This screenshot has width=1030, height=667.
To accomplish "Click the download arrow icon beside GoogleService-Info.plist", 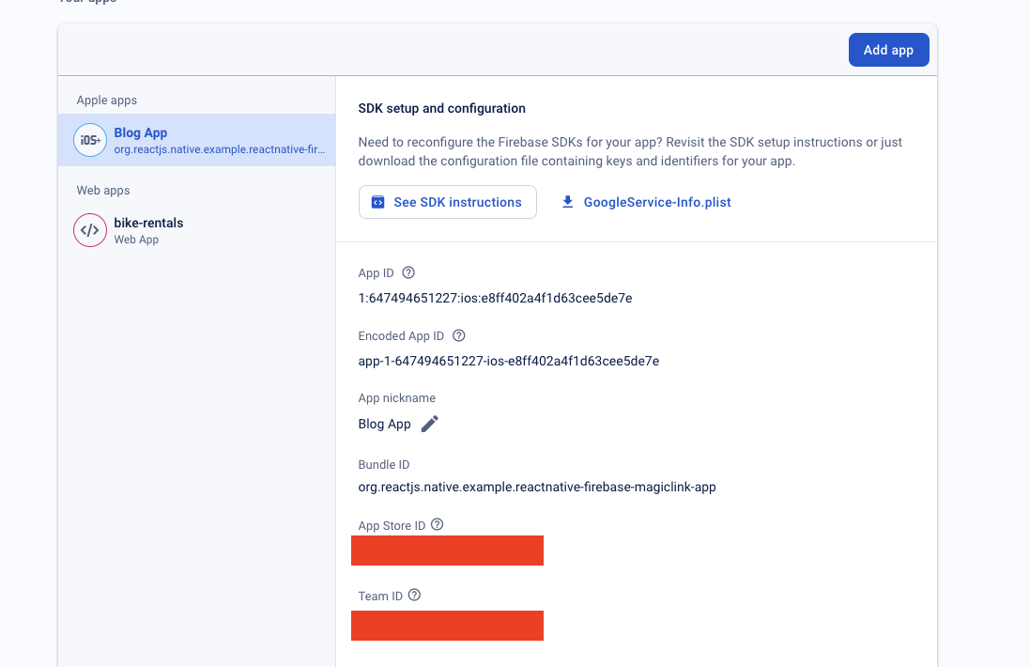I will (567, 202).
